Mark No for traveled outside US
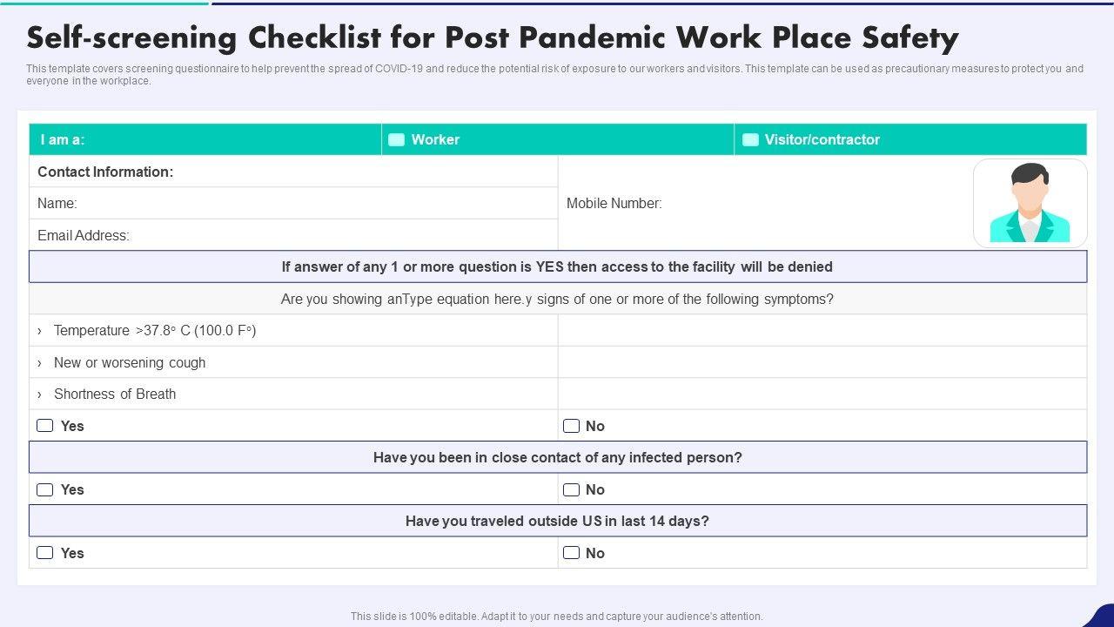1114x627 pixels. [x=571, y=553]
